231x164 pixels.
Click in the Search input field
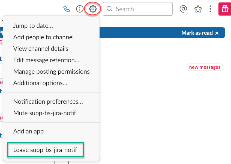point(138,9)
